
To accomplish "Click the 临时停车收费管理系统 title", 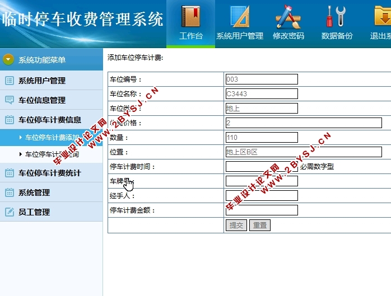I will click(83, 19).
